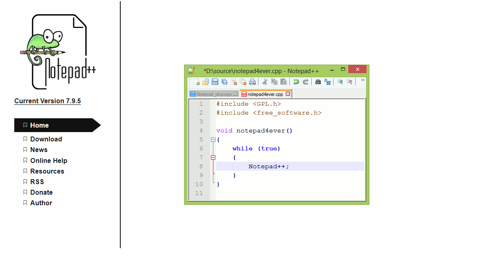Screen dimensions: 484x267
Task: Click the Close All documents icon
Action: (243, 82)
